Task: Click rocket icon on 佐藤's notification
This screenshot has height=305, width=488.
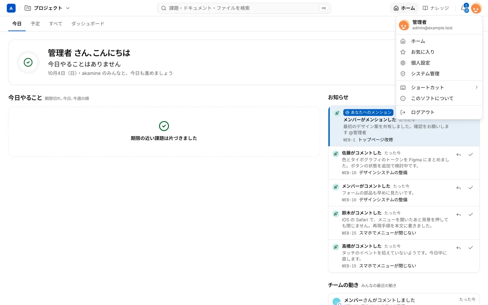Action: click(336, 154)
